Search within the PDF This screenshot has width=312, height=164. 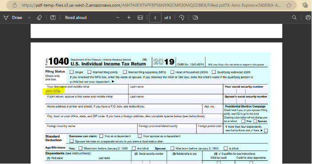[x=294, y=18]
